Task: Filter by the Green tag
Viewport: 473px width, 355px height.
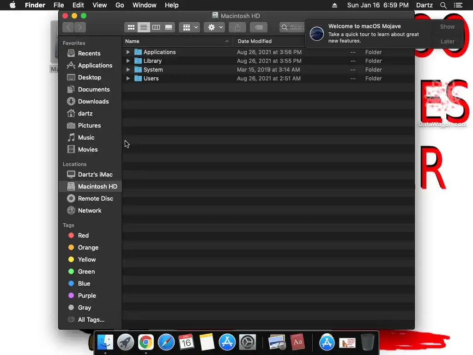Action: coord(90,271)
